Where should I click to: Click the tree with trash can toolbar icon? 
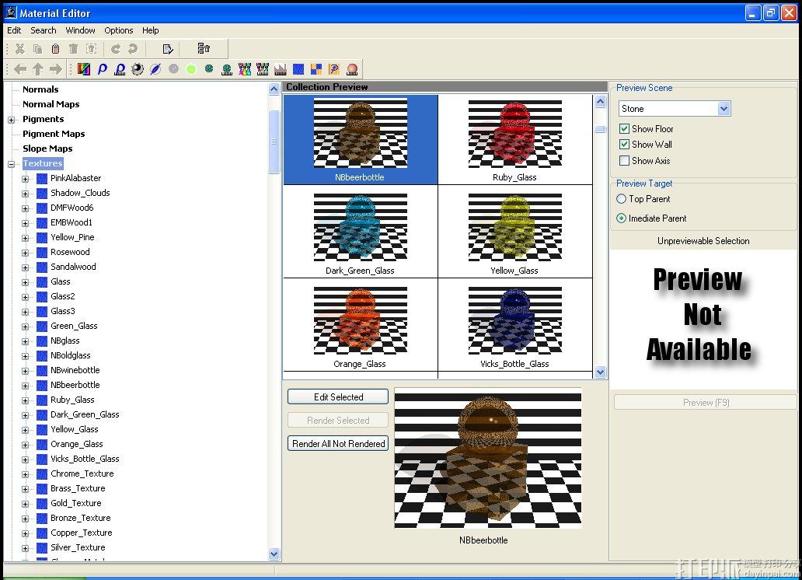click(204, 48)
